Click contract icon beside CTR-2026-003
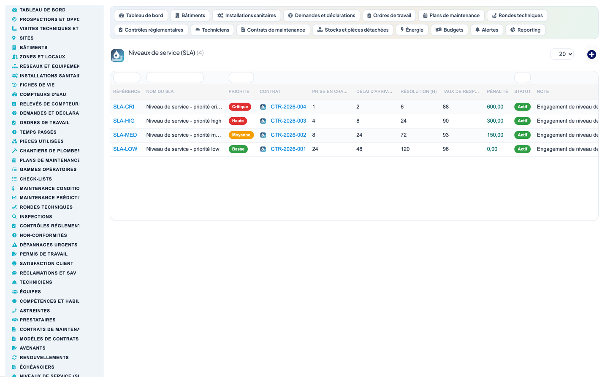 263,121
